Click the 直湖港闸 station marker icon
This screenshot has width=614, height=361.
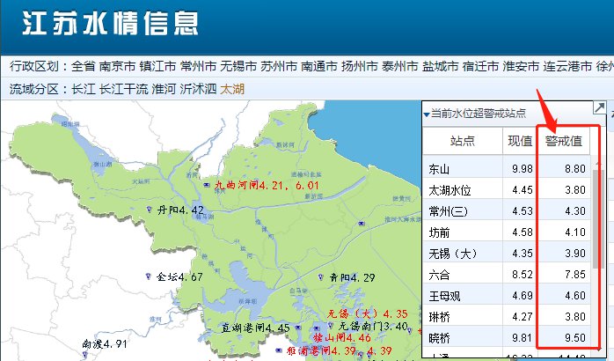click(x=298, y=328)
